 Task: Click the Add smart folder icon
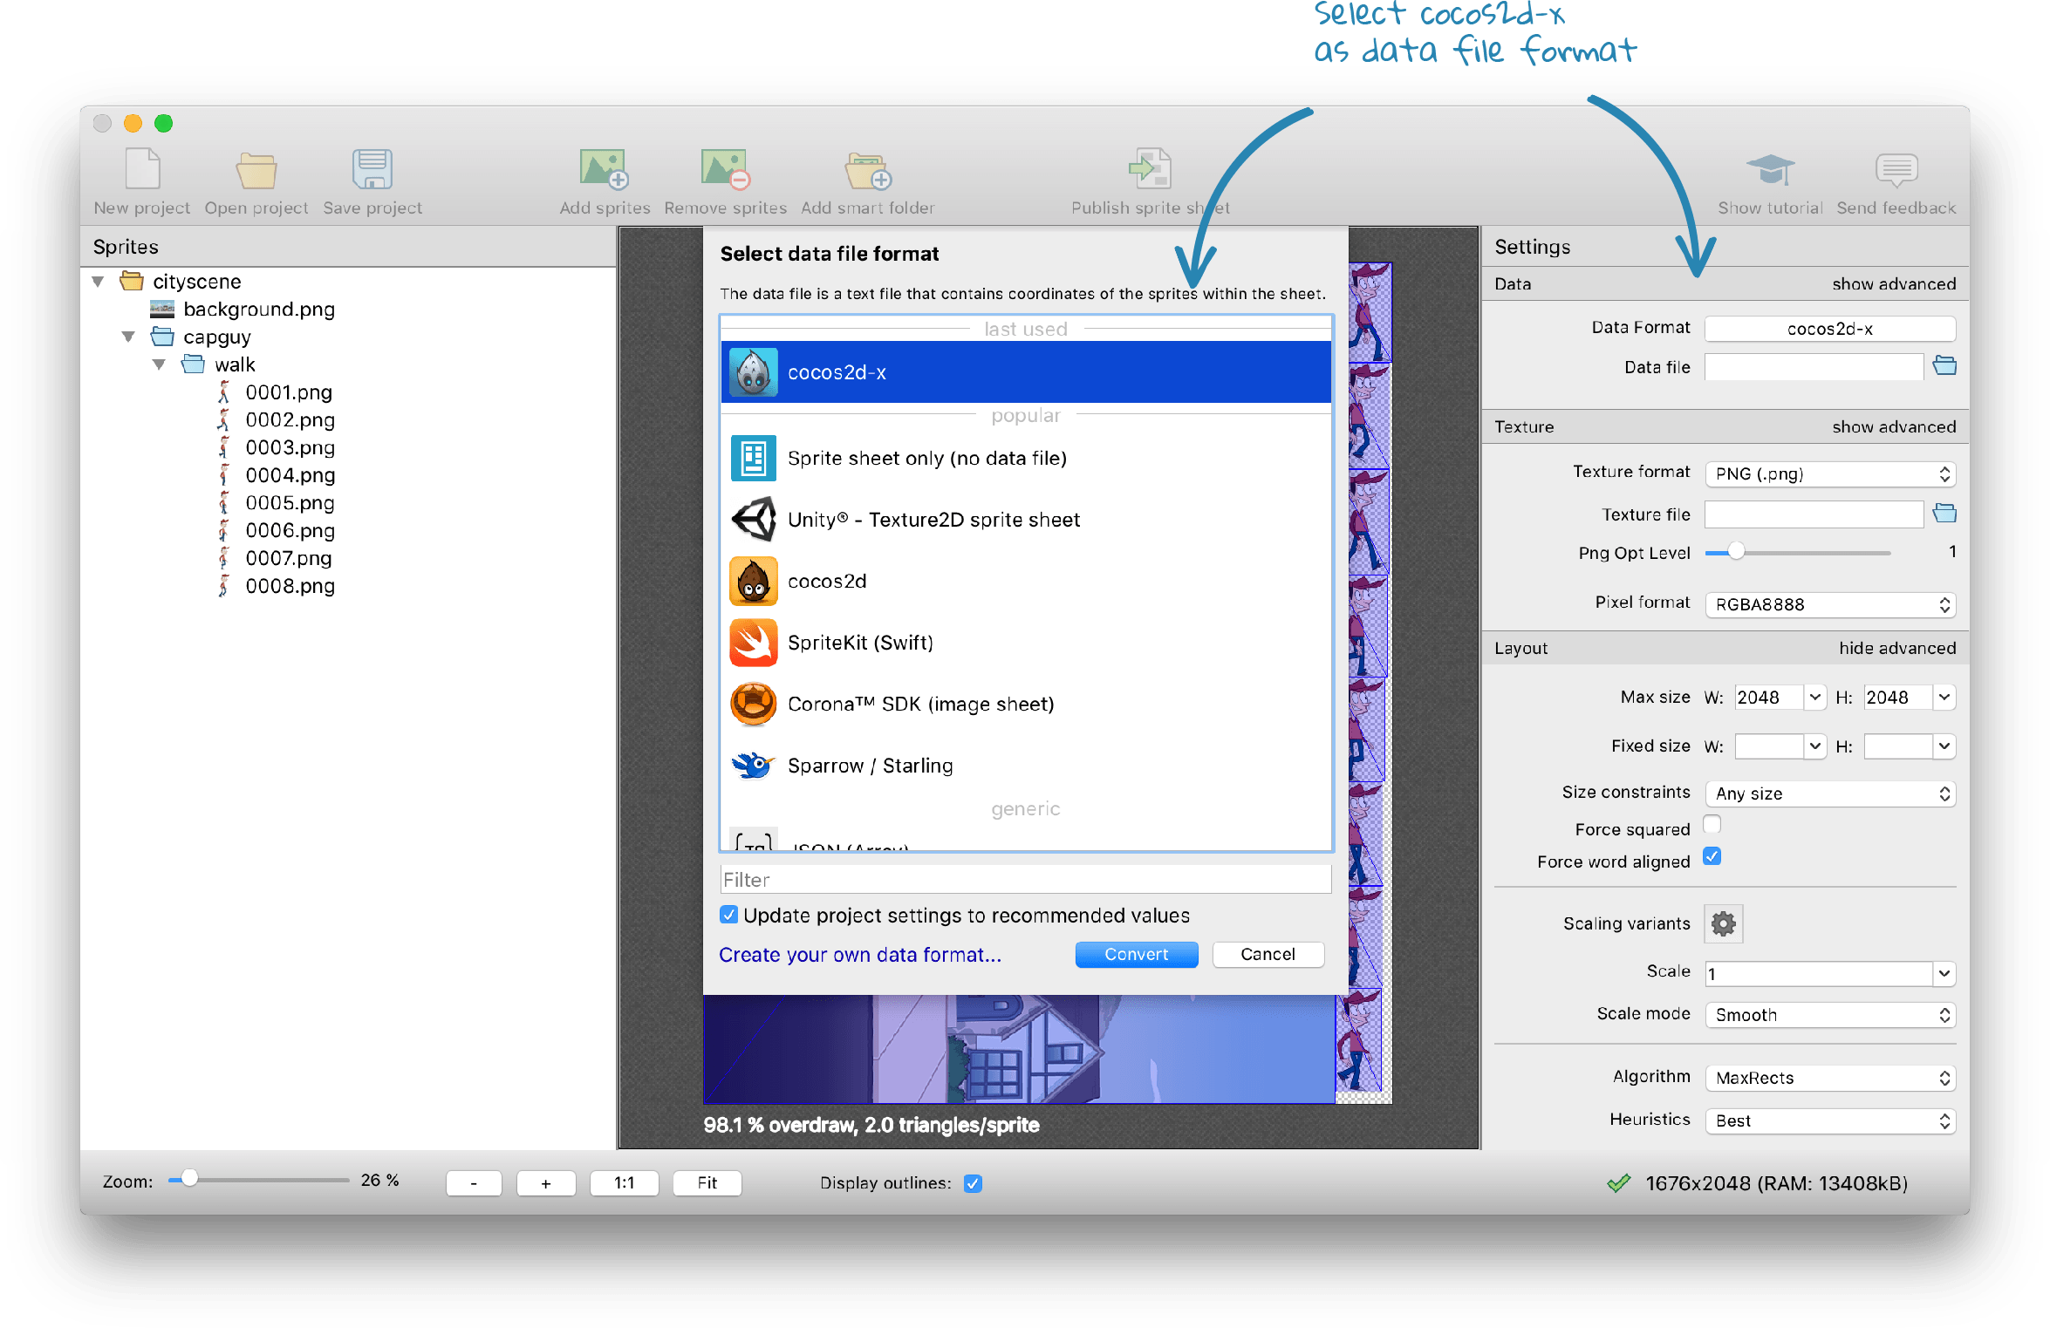pos(867,170)
